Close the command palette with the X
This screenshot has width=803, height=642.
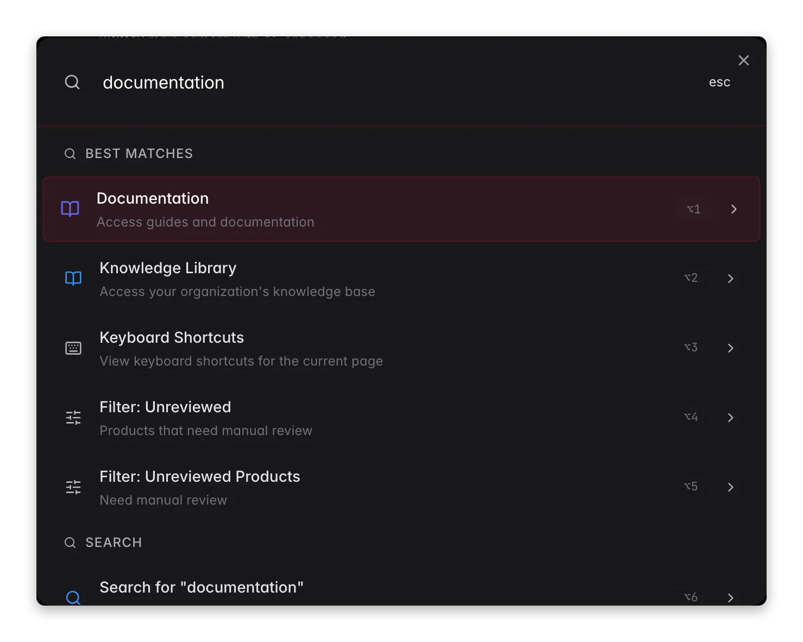[744, 60]
